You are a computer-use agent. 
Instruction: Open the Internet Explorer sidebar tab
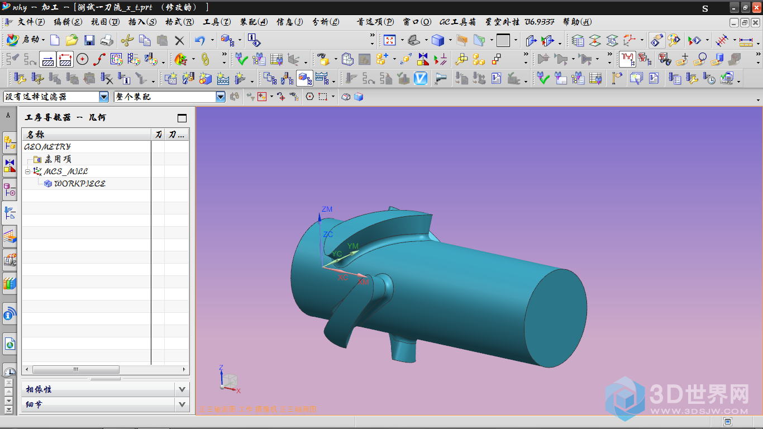tap(9, 344)
